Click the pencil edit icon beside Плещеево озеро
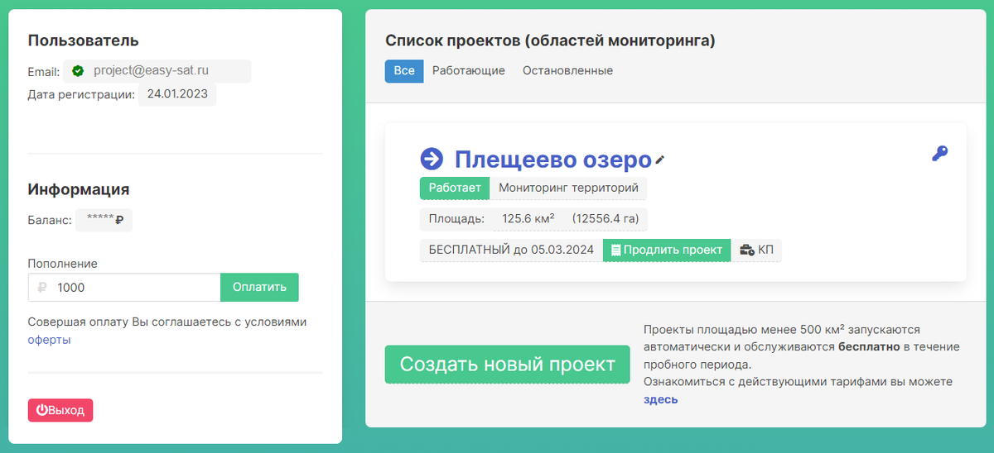The height and width of the screenshot is (453, 994). [x=660, y=160]
